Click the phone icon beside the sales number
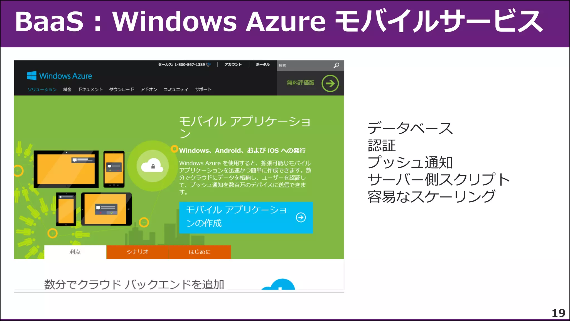 208,64
